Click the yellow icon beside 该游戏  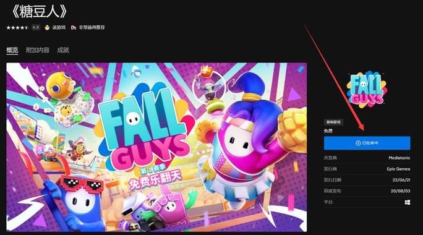pyautogui.click(x=47, y=27)
